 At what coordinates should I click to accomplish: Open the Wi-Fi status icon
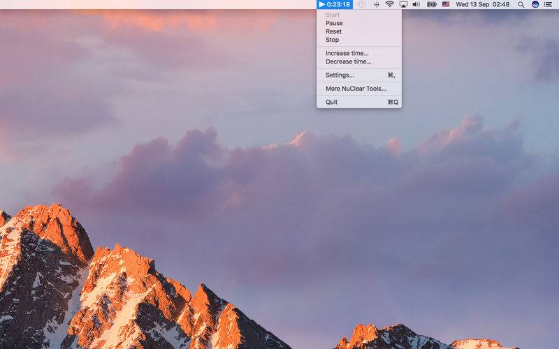389,4
